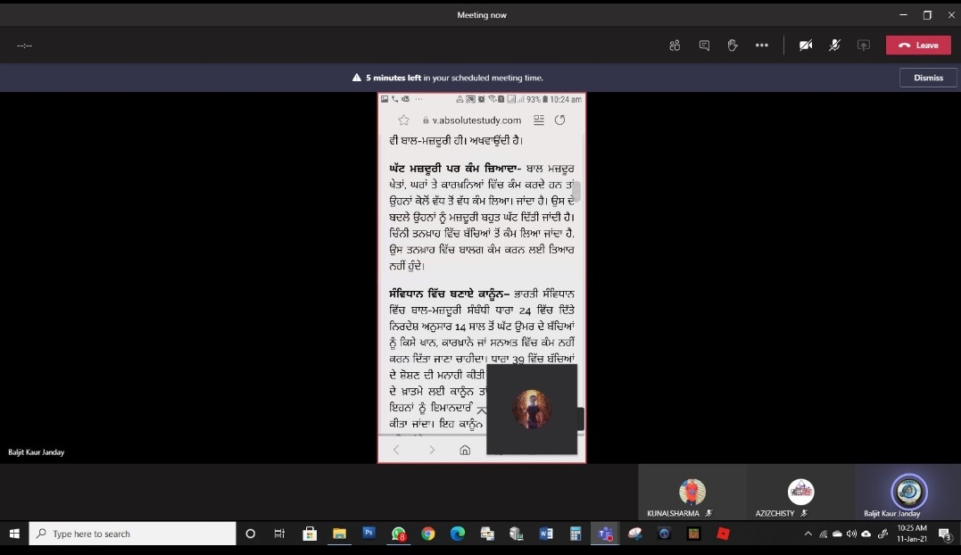Open the More actions ellipsis menu

(x=762, y=46)
